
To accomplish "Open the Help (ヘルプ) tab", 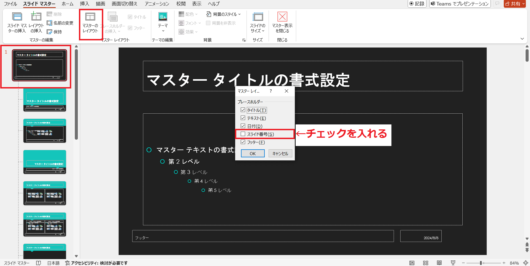I will pos(214,4).
